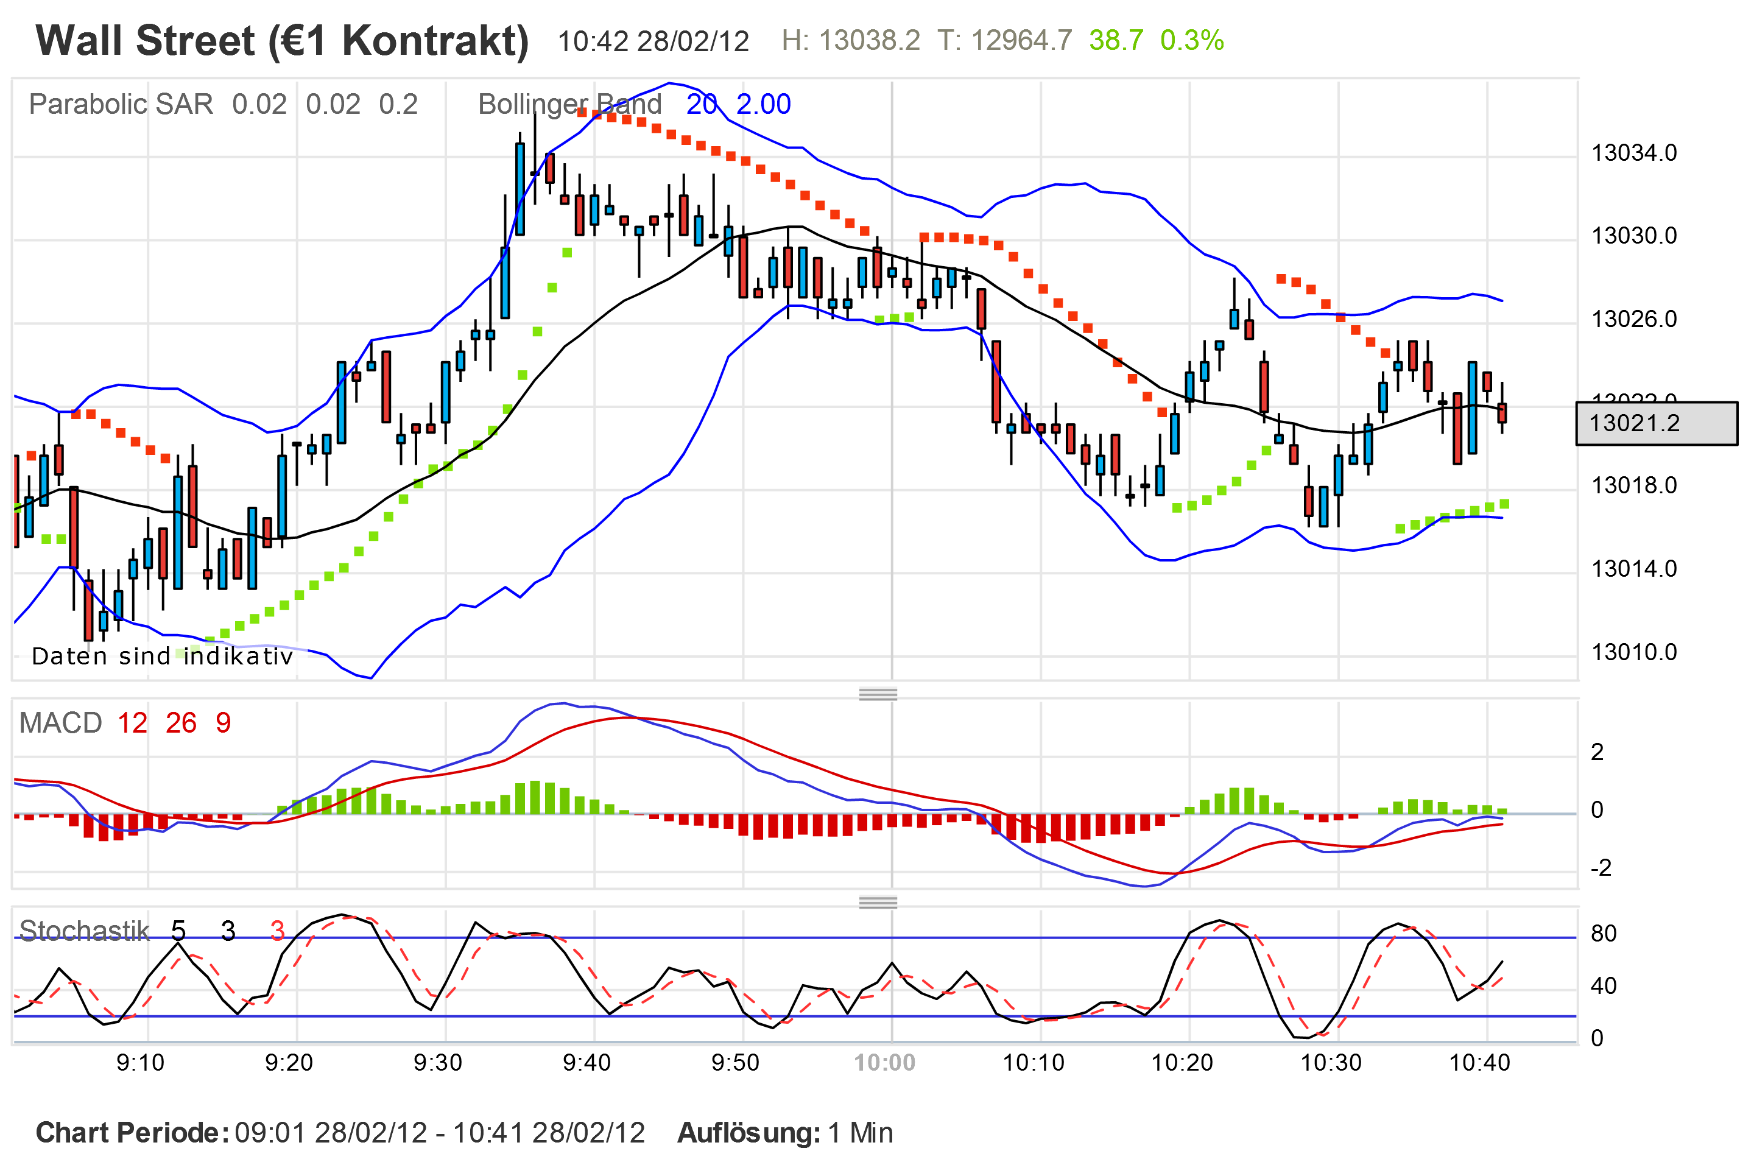The width and height of the screenshot is (1754, 1162).
Task: Click the price axis label '13010.0'
Action: pos(1634,653)
